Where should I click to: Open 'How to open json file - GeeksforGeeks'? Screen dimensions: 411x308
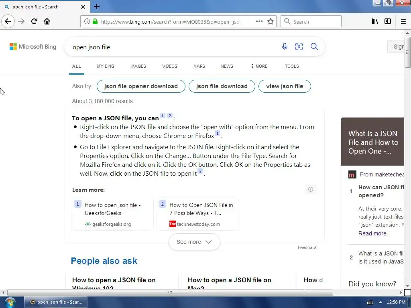112,209
